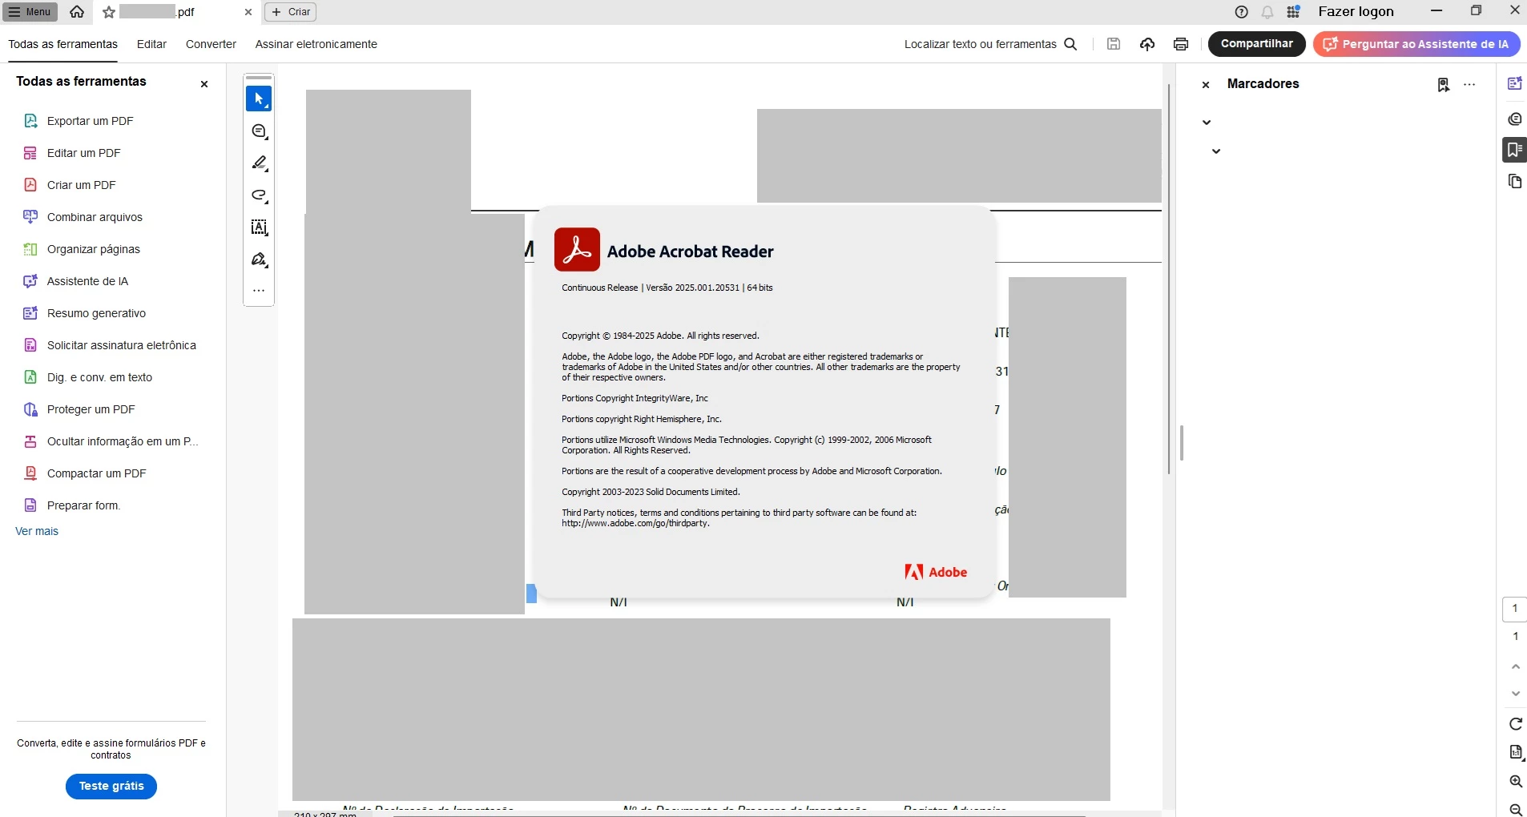This screenshot has height=817, width=1527.
Task: Click Perguntar ao Assistente de IA button
Action: [x=1416, y=44]
